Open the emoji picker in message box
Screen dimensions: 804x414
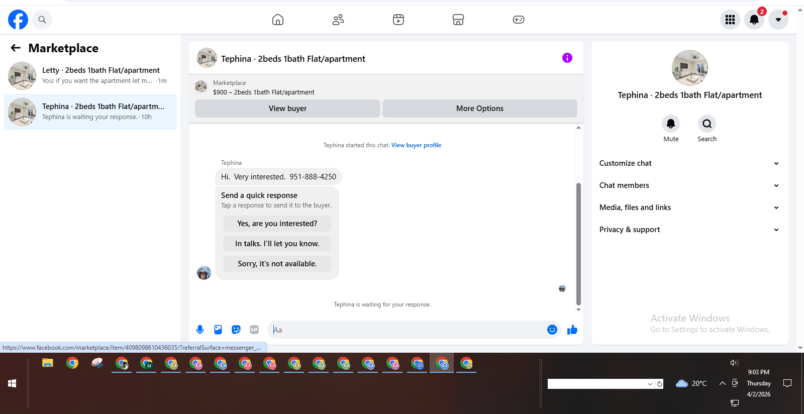[552, 330]
